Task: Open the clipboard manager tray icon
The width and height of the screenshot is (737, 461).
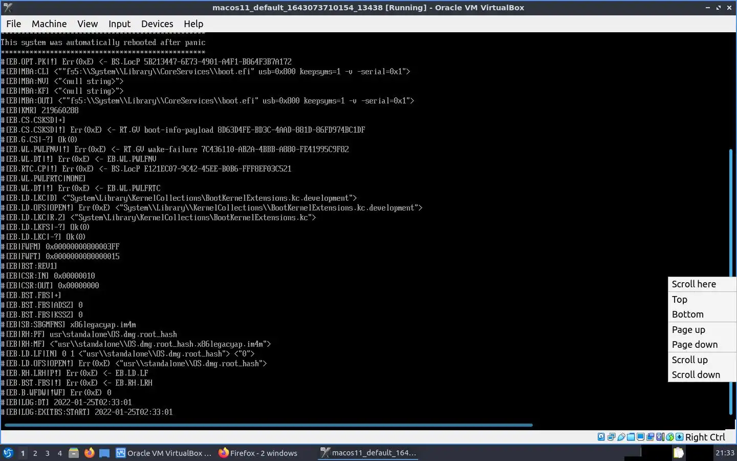Action: (678, 453)
